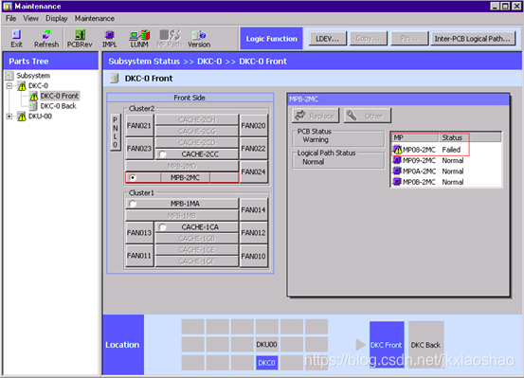
Task: Click the Replace button
Action: [316, 116]
